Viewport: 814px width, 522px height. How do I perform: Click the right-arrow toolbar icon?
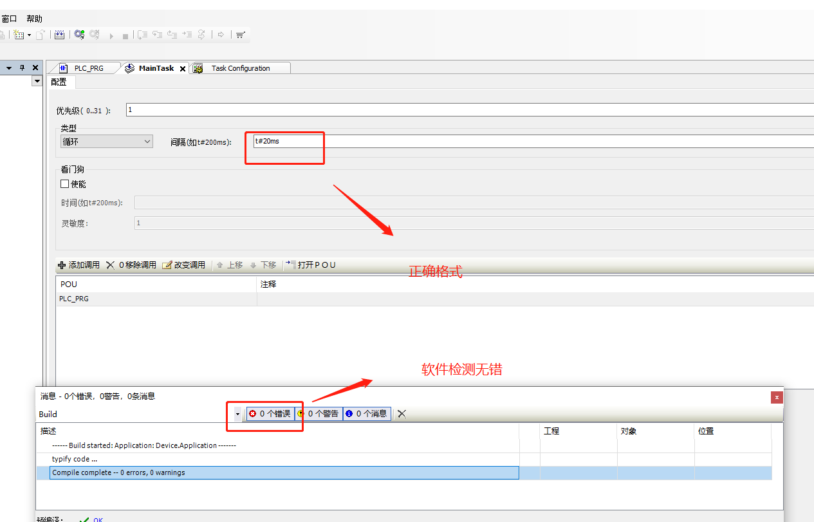(x=221, y=35)
